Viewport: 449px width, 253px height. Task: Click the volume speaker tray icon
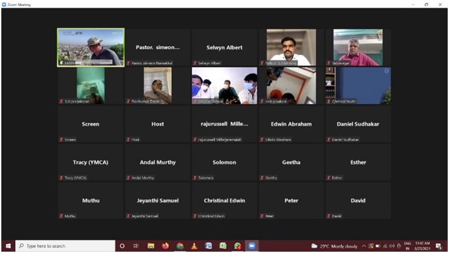click(392, 246)
